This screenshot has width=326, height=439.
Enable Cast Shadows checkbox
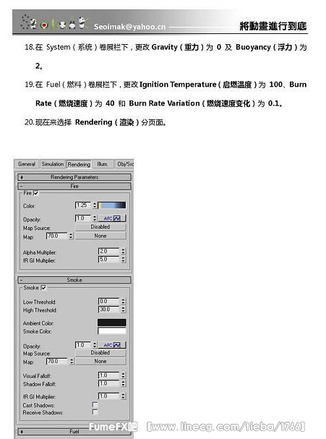tap(95, 405)
